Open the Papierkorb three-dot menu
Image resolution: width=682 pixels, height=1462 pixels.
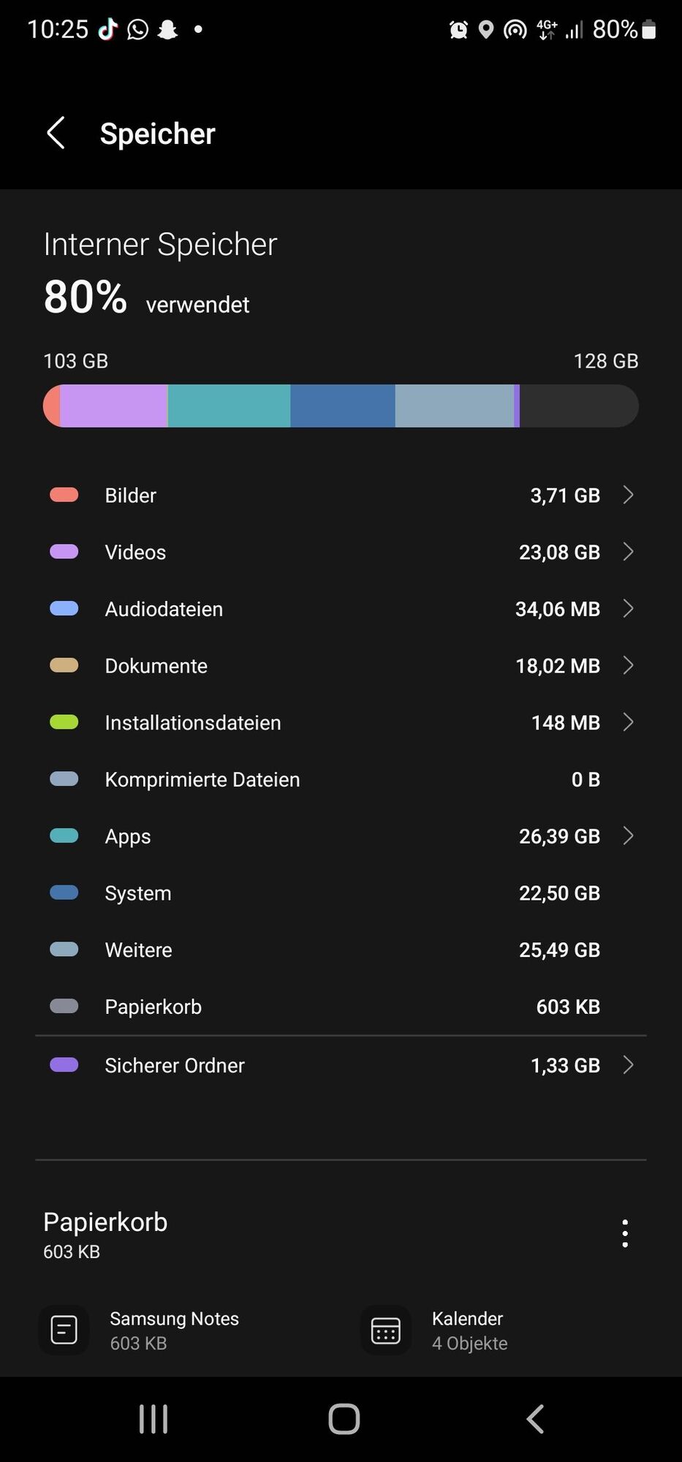(x=624, y=1233)
